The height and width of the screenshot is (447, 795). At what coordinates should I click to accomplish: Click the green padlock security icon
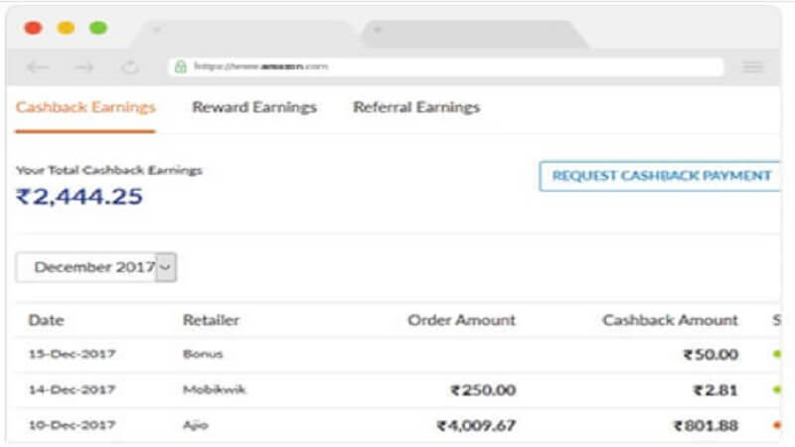pos(181,68)
